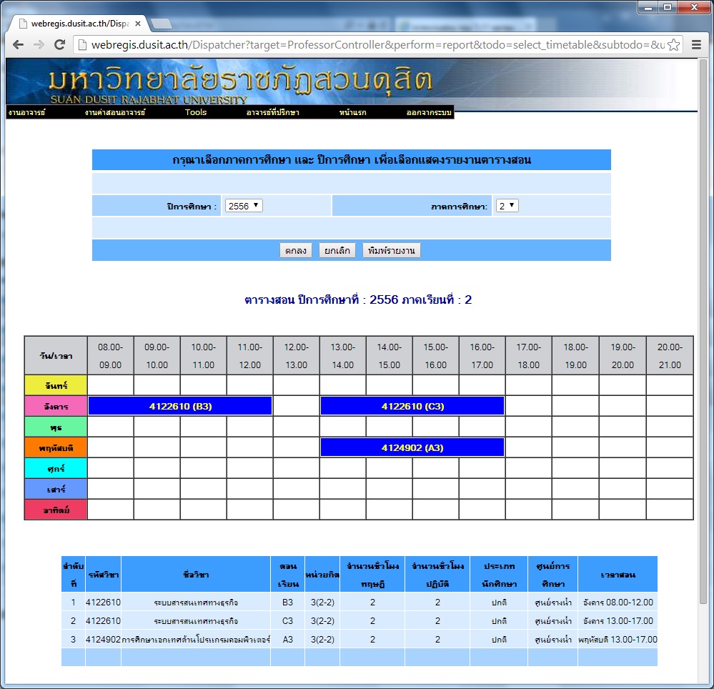The width and height of the screenshot is (714, 689).
Task: Open the Chrome hamburger menu
Action: (x=696, y=44)
